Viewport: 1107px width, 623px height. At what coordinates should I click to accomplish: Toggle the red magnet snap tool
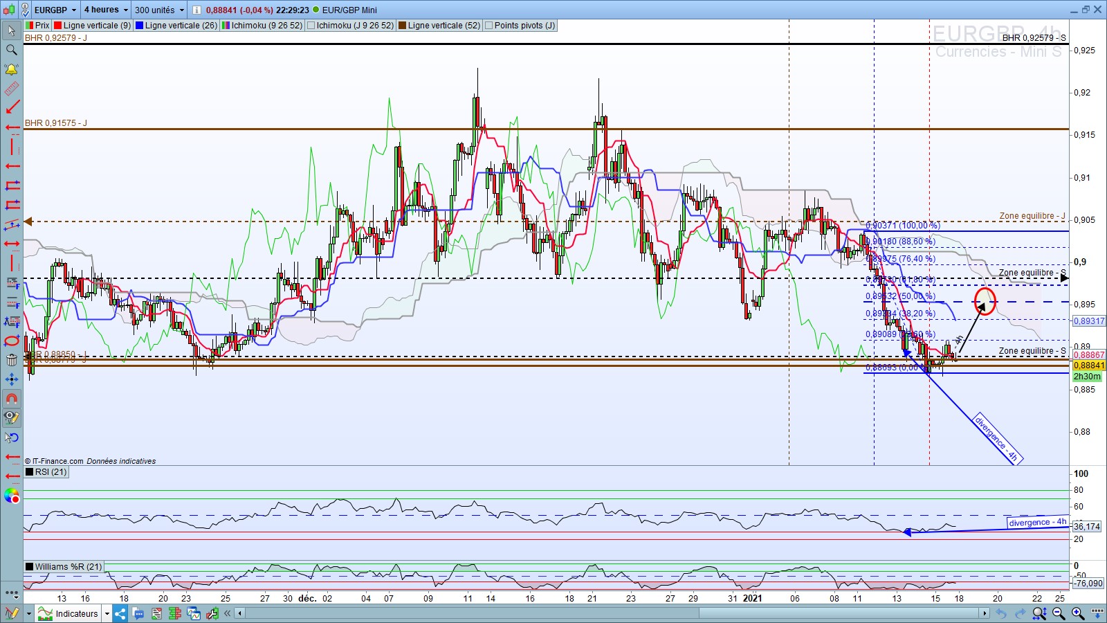point(12,399)
